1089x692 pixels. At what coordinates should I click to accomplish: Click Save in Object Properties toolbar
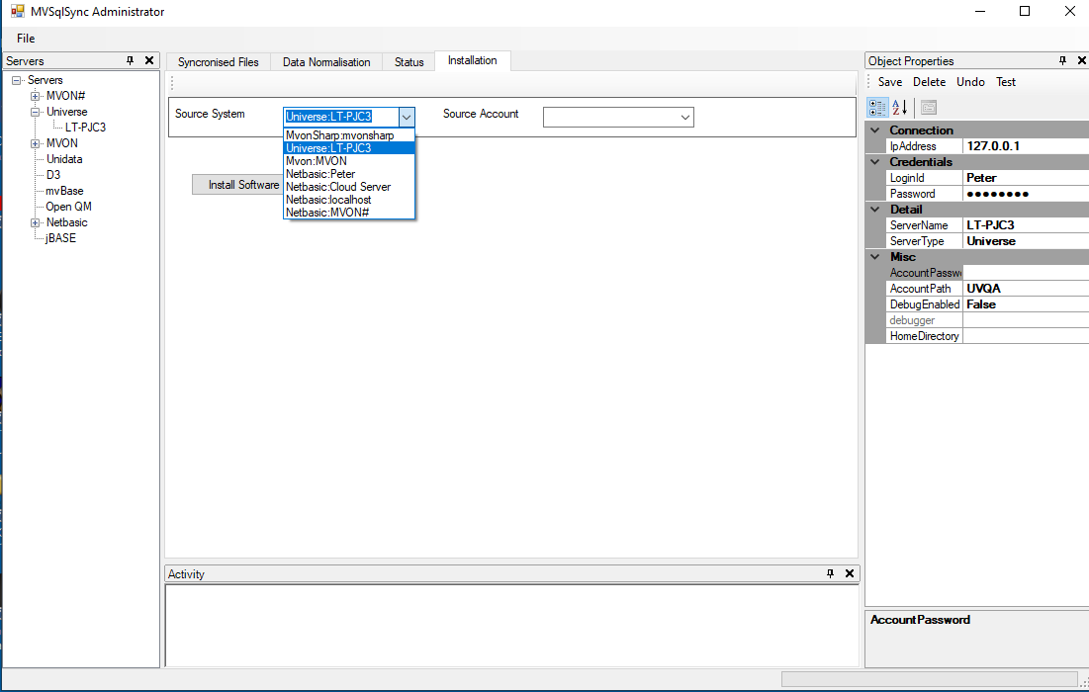[889, 82]
